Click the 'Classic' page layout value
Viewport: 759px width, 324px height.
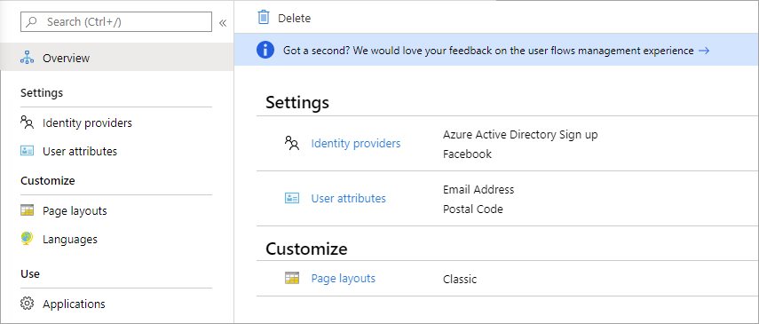pyautogui.click(x=460, y=280)
